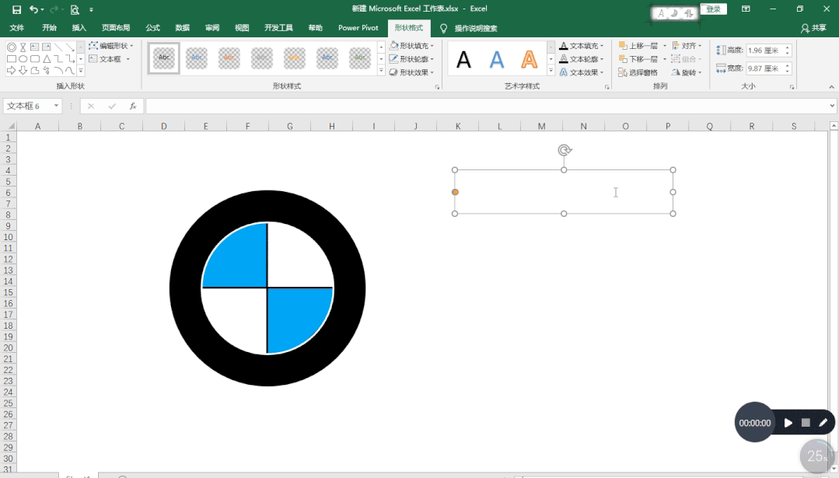Select the oval shape in Insert Shapes gallery

point(23,59)
